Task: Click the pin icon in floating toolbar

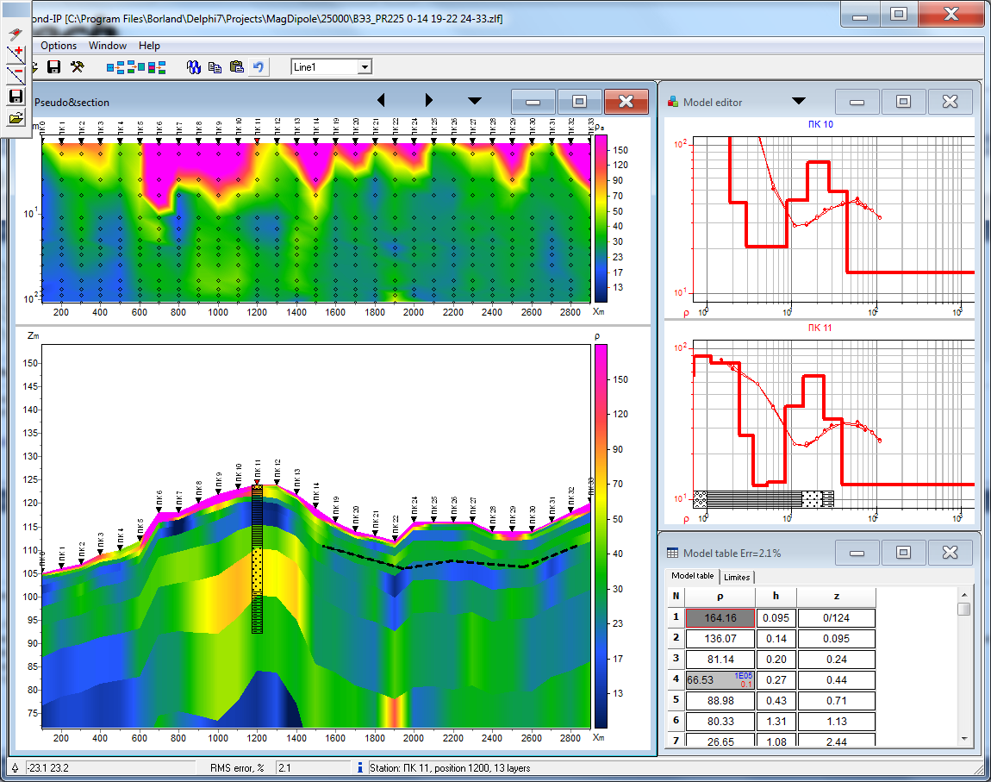Action: click(x=16, y=34)
